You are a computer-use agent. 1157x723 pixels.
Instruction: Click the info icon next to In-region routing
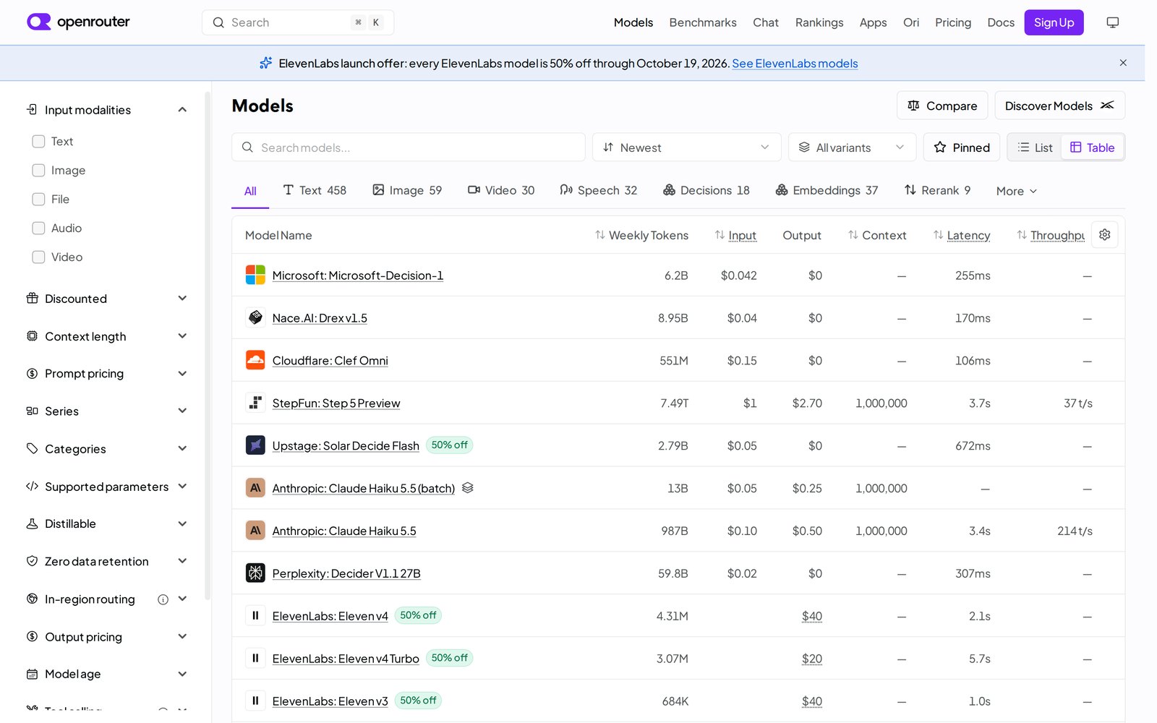coord(163,599)
